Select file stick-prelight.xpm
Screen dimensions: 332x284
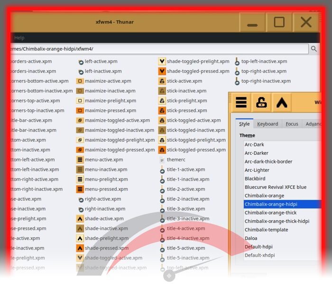coord(187,101)
